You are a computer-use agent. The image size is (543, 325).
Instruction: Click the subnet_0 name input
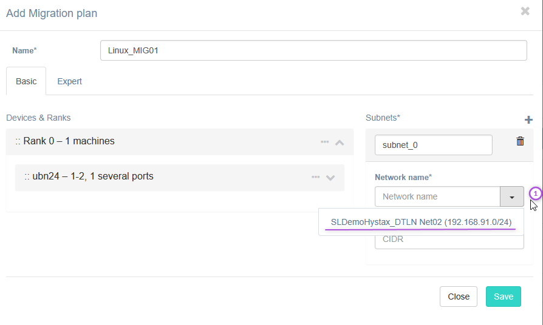[x=433, y=146]
